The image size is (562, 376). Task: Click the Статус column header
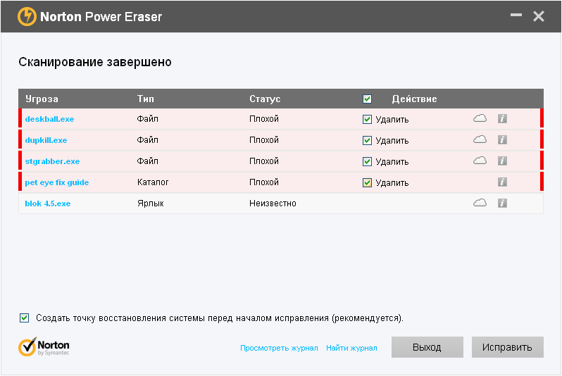coord(265,99)
